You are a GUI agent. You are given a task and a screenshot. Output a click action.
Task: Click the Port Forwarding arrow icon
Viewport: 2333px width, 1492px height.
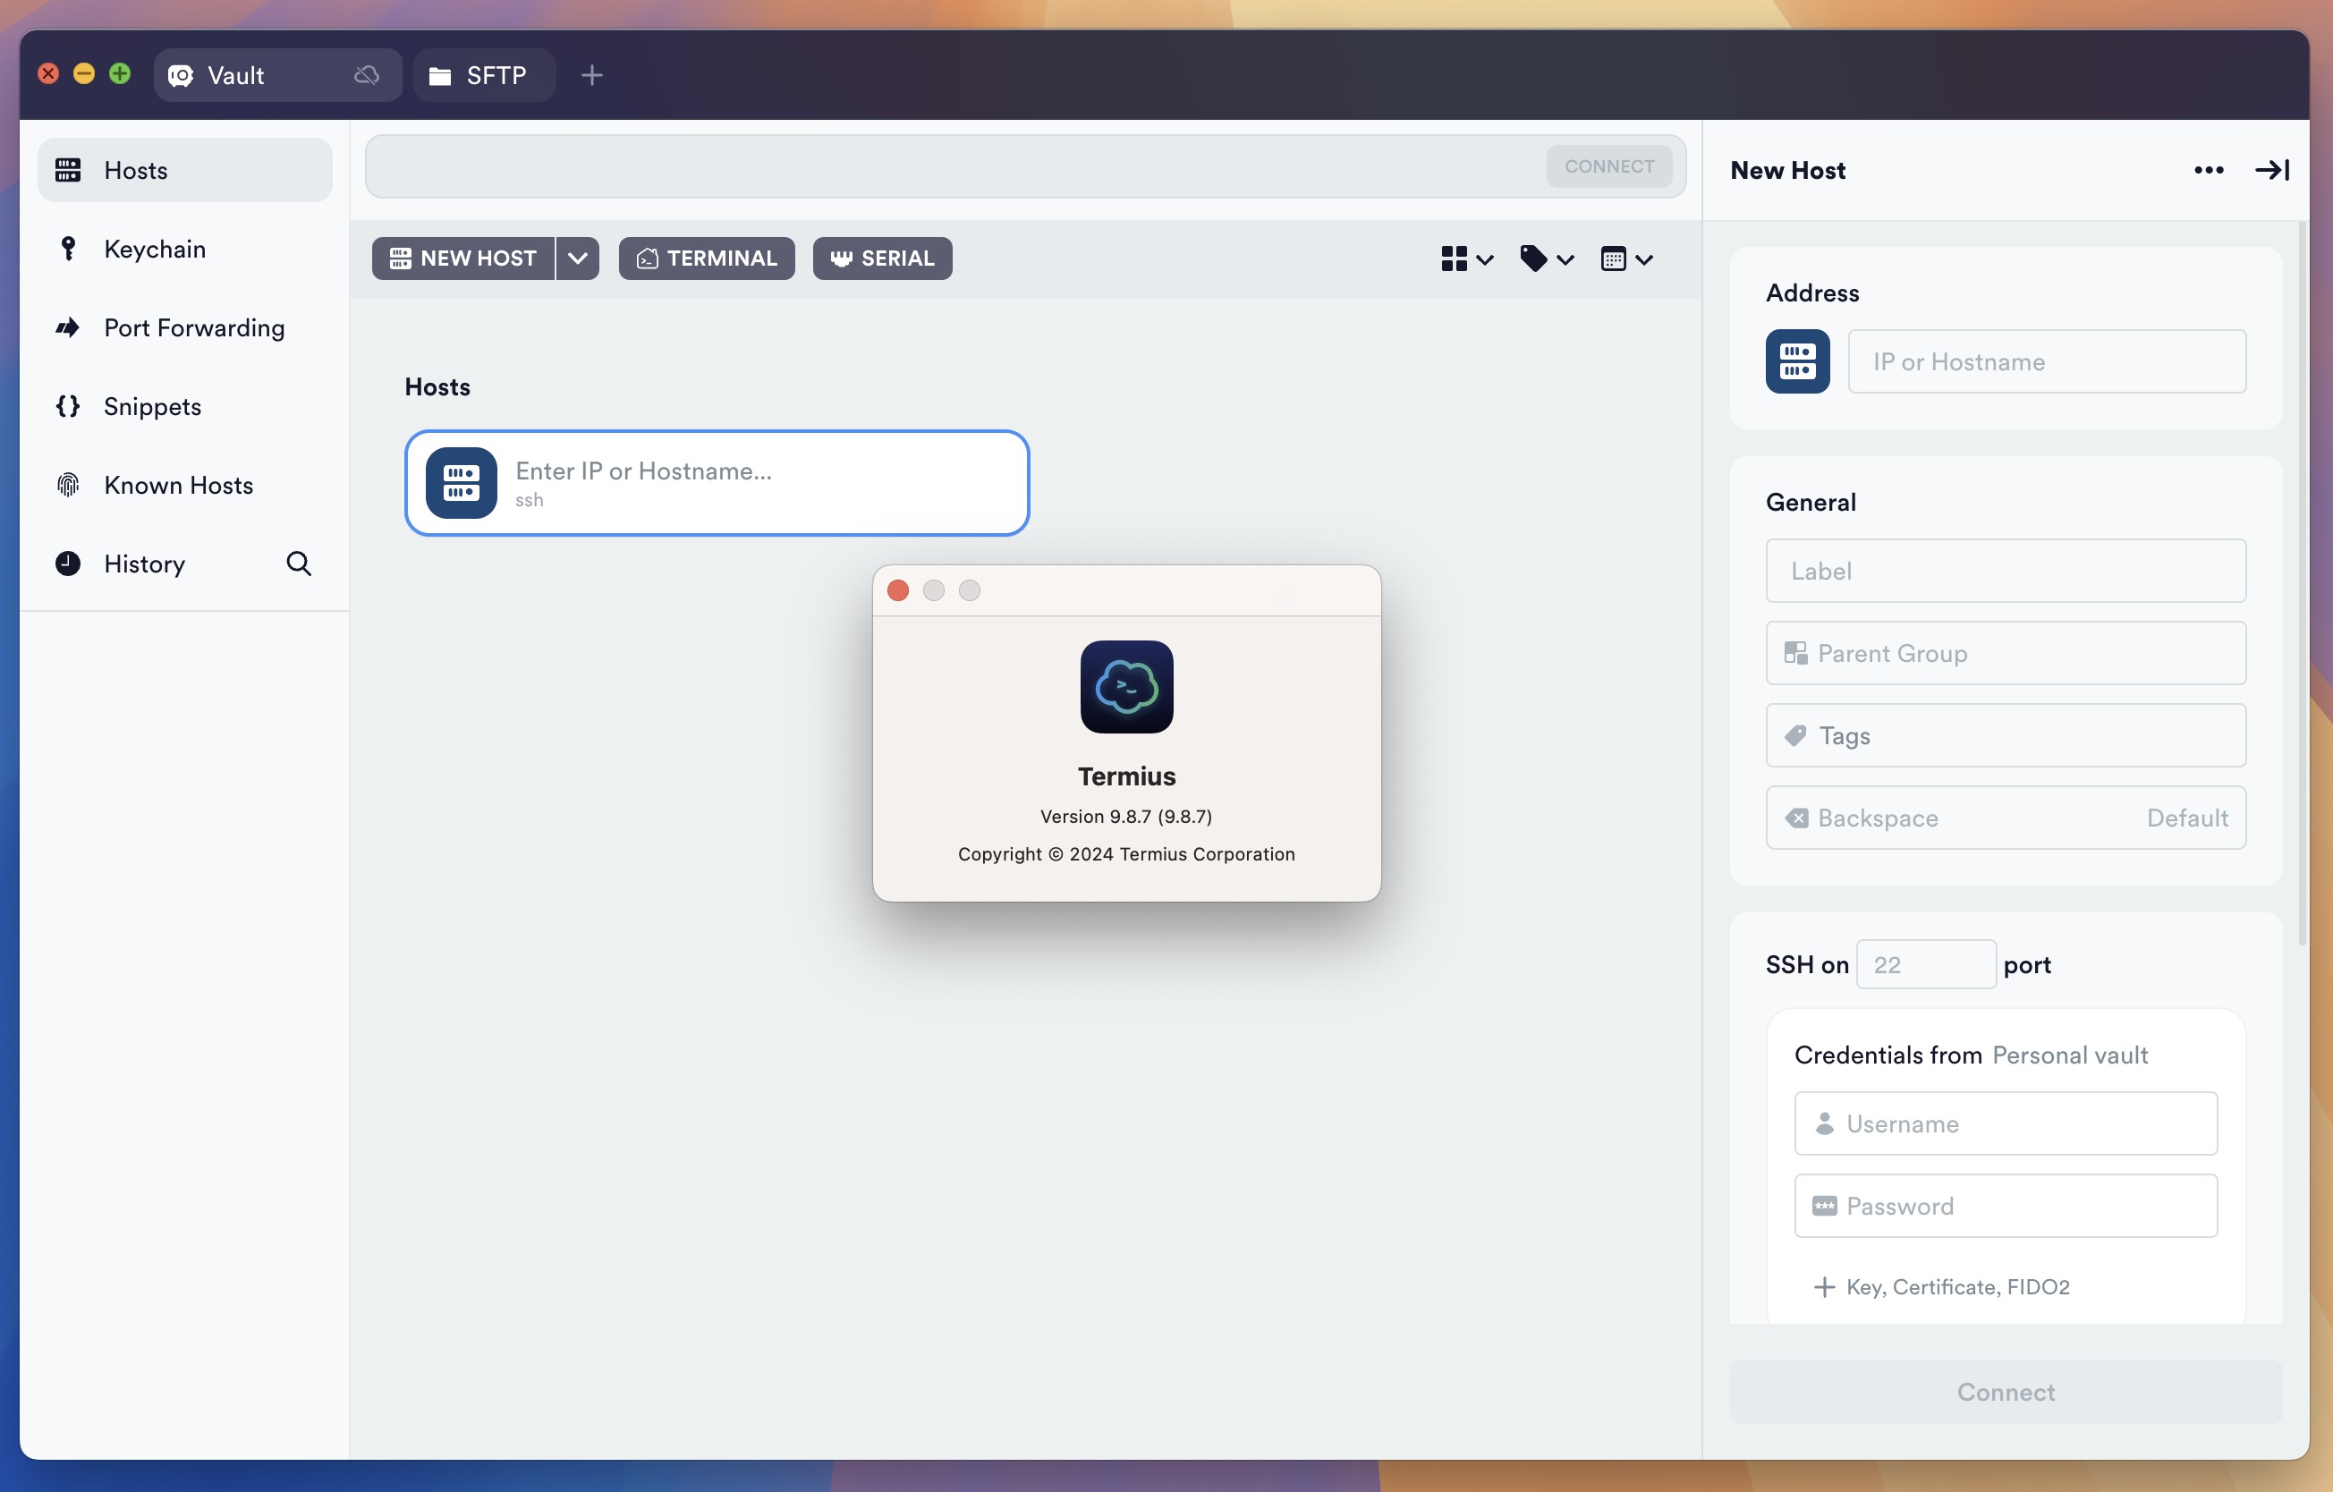(68, 327)
